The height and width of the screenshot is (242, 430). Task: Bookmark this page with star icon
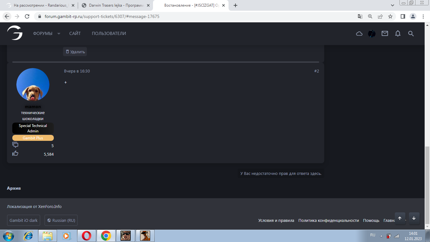pos(390,16)
